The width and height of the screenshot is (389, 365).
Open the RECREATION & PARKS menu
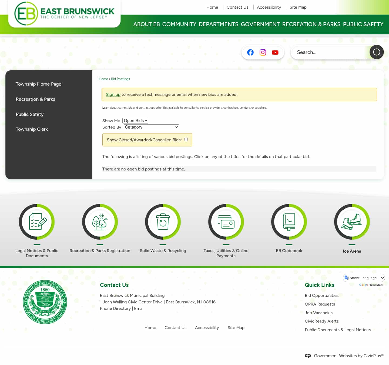point(311,24)
